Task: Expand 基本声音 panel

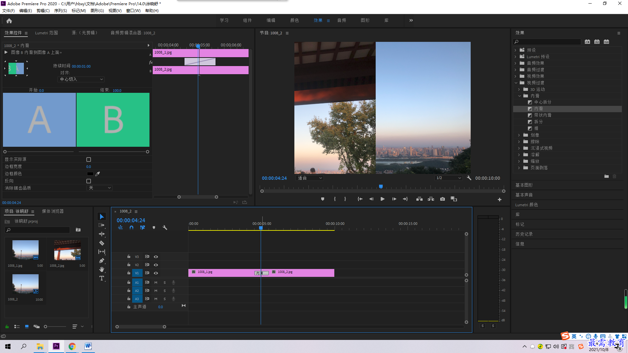Action: (524, 195)
